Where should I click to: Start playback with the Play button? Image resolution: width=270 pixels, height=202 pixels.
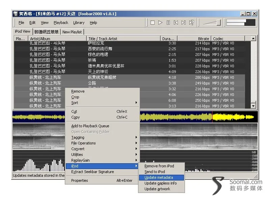160,23
